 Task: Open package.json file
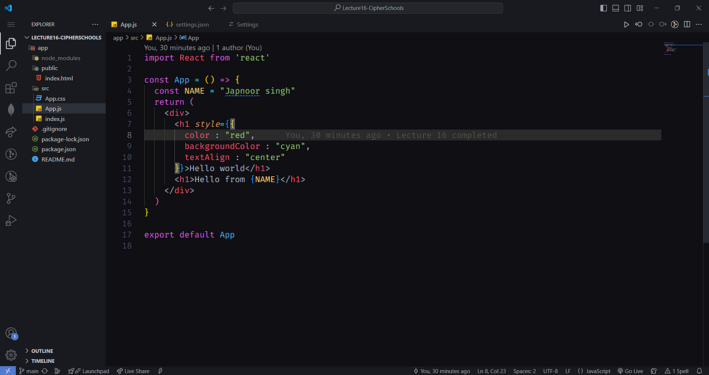point(64,149)
